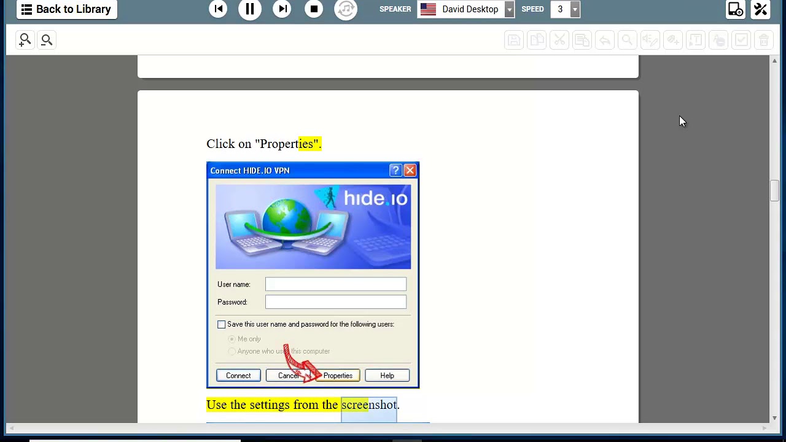This screenshot has width=786, height=442.
Task: Click the question mark help icon in the dialog title
Action: click(395, 171)
